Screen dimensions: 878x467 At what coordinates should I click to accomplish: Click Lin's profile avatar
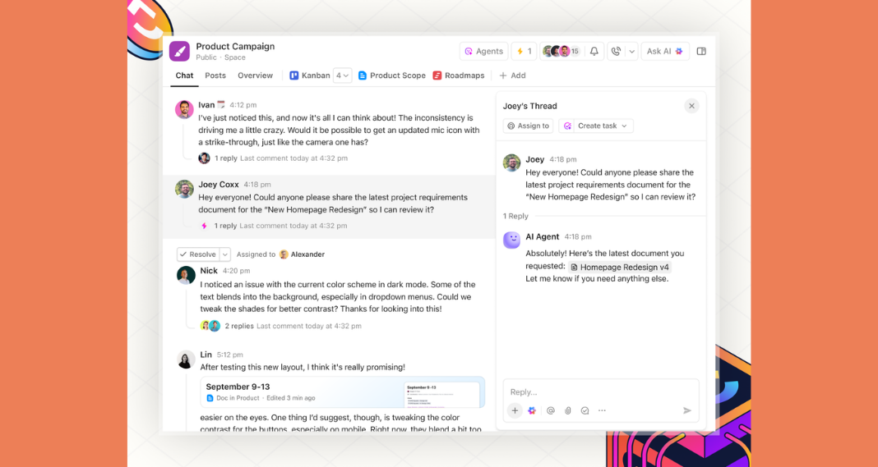186,359
